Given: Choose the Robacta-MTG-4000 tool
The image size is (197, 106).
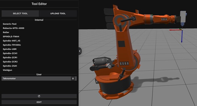Looking at the screenshot, I should tap(13, 28).
